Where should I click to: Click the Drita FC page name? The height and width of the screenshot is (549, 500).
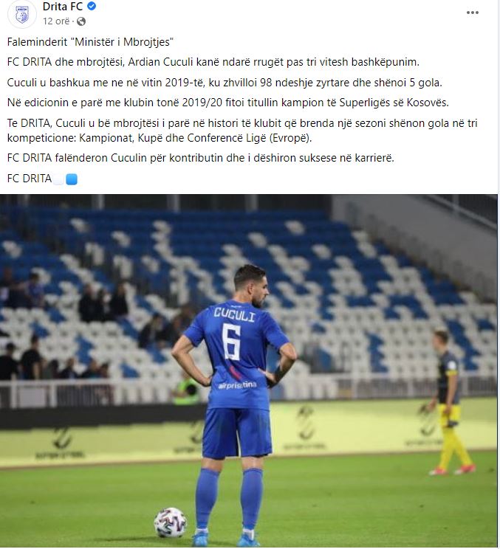pyautogui.click(x=63, y=7)
